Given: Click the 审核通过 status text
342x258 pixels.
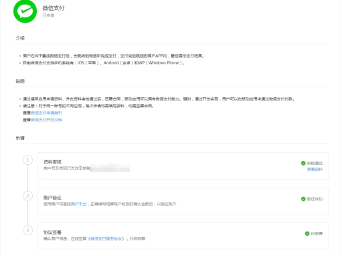Looking at the screenshot, I should [315, 164].
